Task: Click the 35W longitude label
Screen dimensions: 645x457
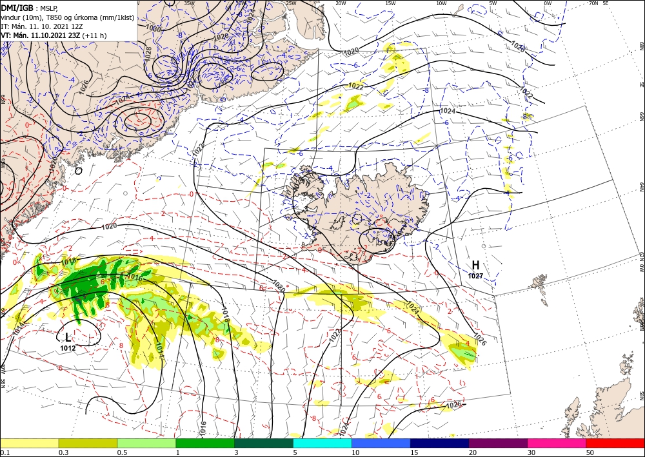Action: point(189,3)
